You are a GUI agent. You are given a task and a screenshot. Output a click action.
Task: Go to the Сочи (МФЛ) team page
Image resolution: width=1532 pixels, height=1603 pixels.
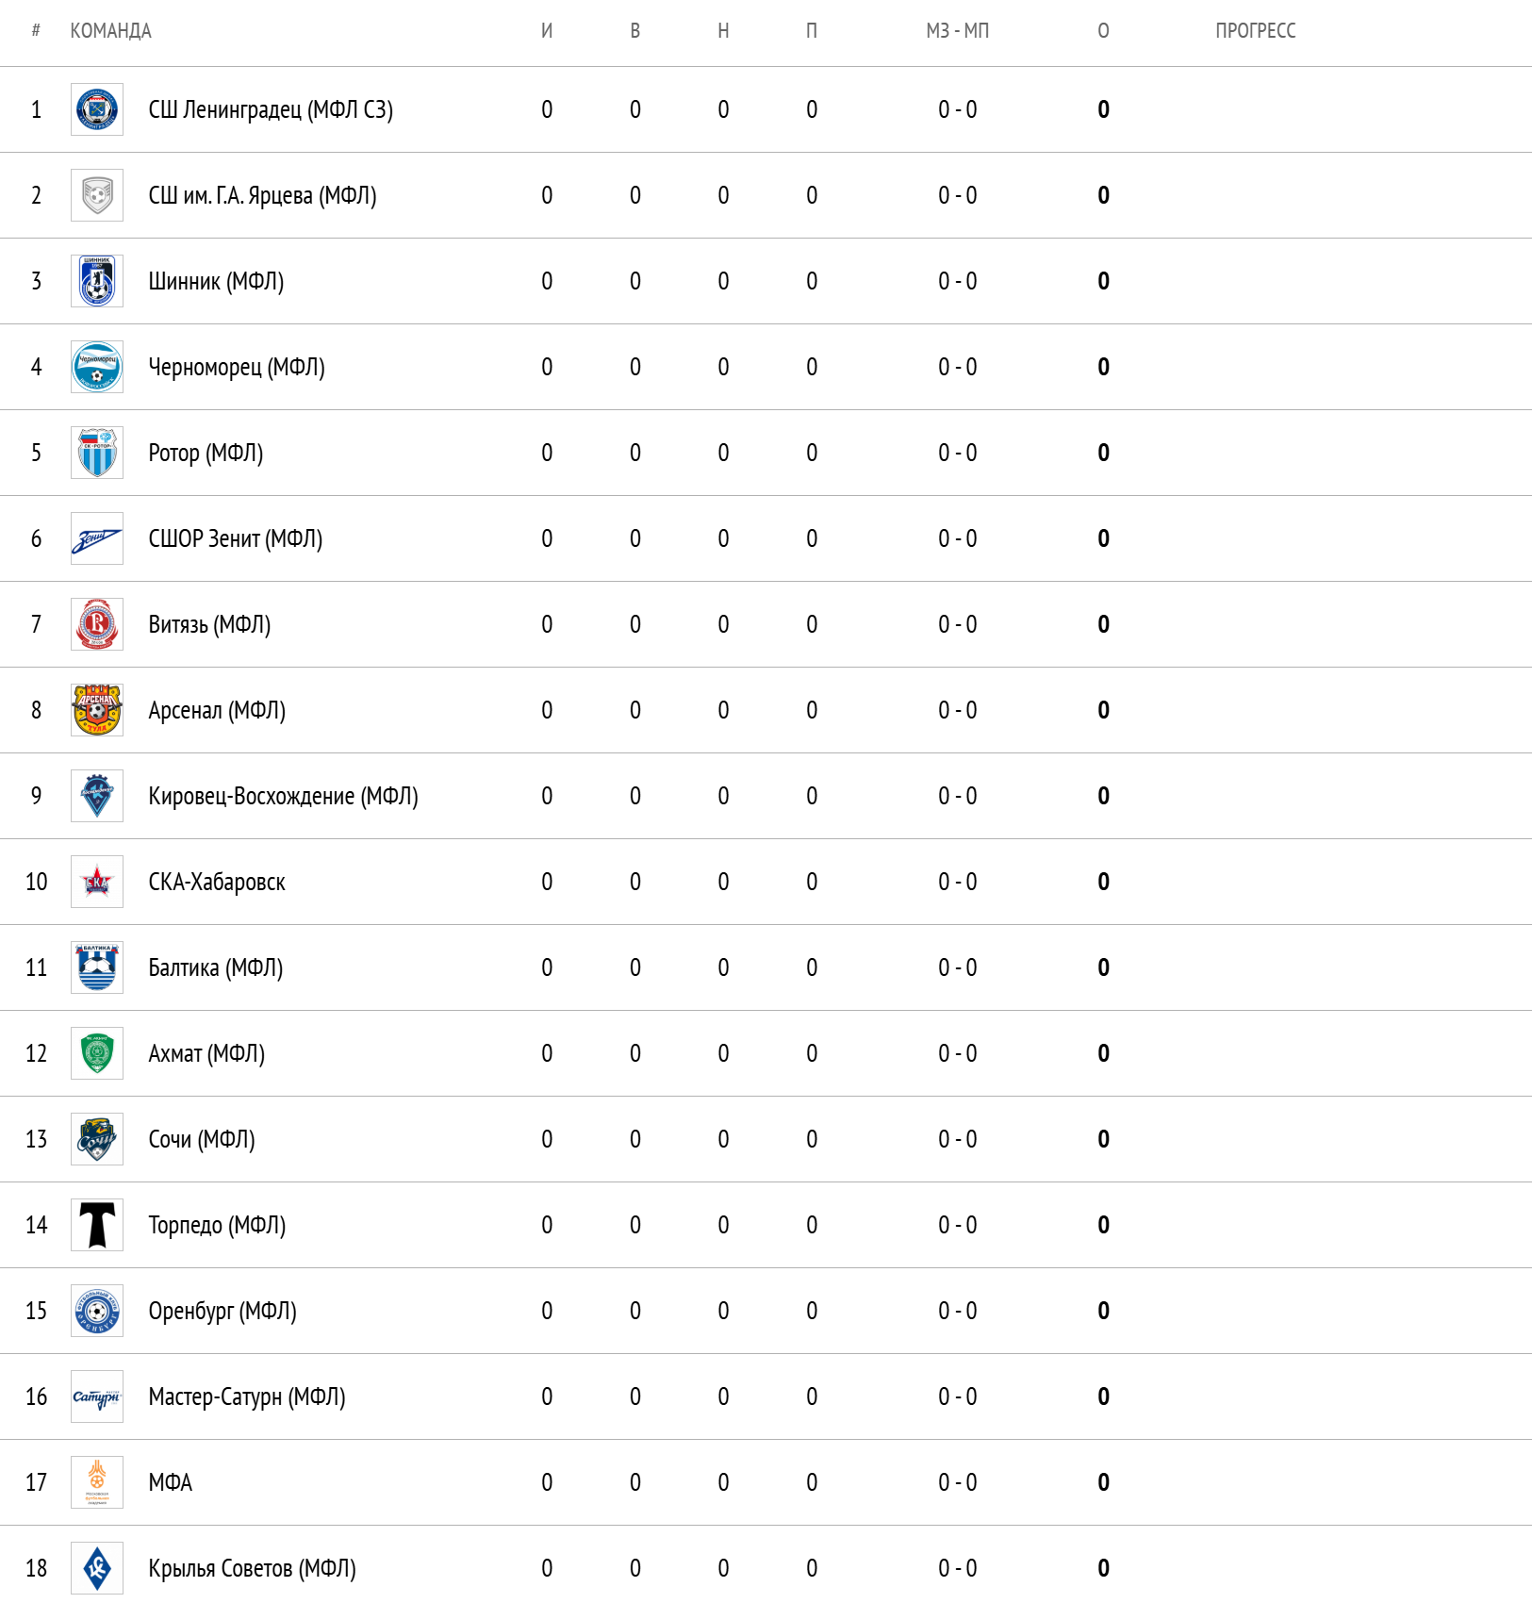tap(202, 1139)
